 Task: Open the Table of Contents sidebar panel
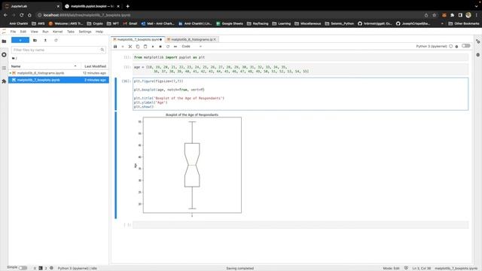(4, 68)
